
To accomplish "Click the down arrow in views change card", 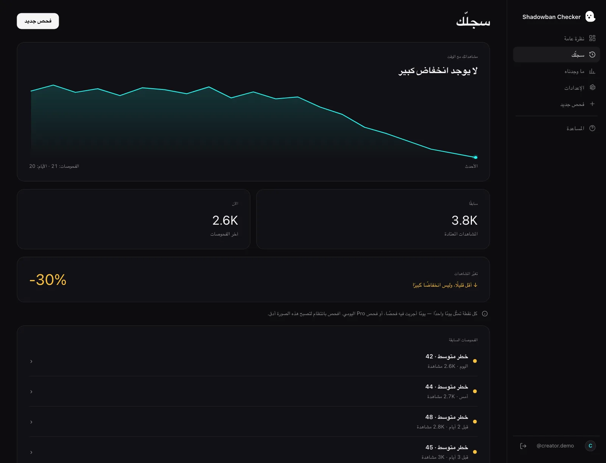I will [476, 285].
